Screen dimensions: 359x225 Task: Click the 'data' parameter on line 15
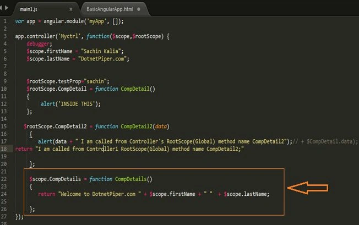pyautogui.click(x=161, y=127)
